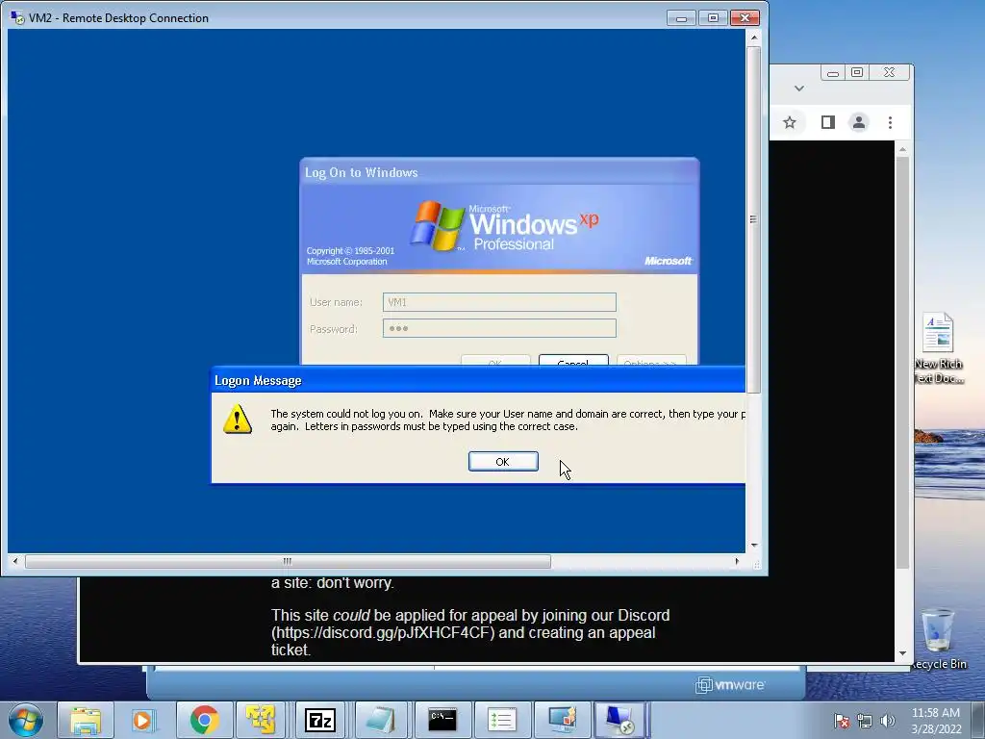Open the monitor taskbar icon

(x=561, y=720)
